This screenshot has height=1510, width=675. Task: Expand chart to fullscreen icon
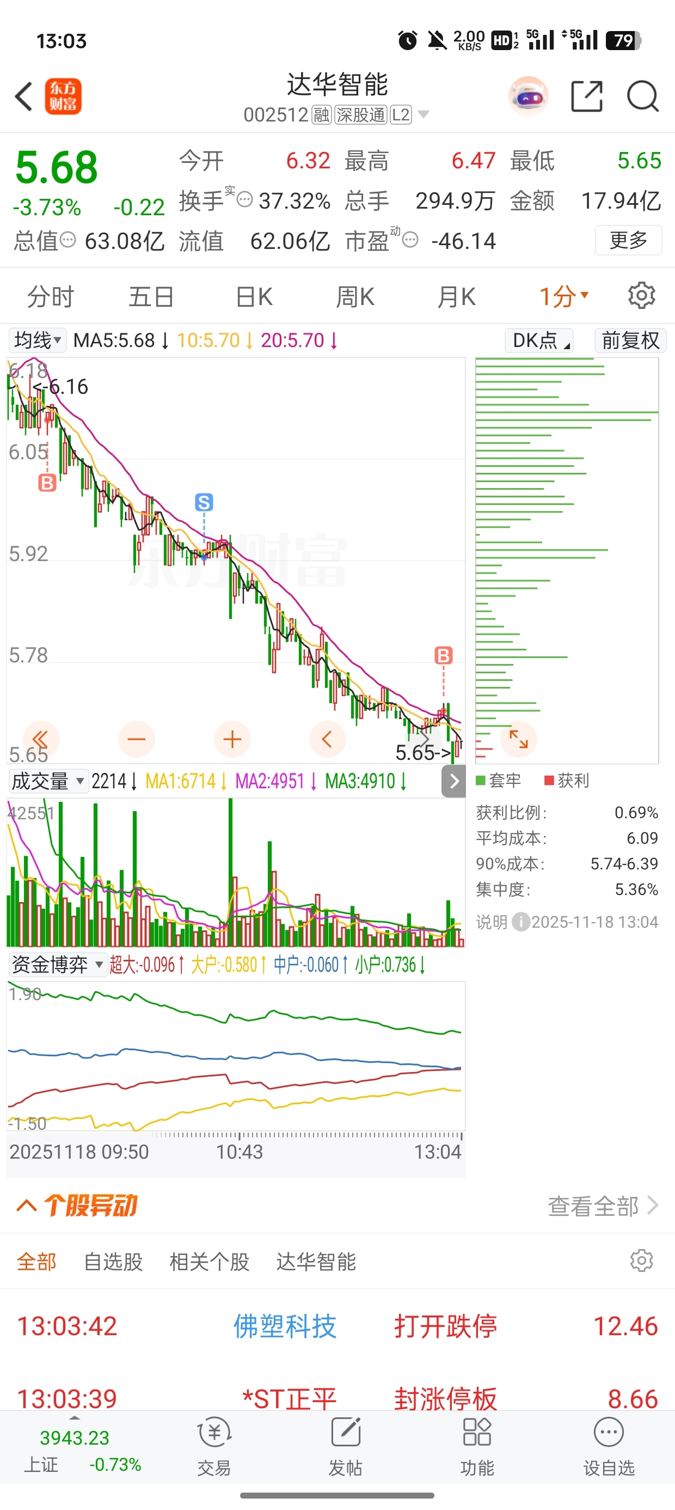pos(519,739)
